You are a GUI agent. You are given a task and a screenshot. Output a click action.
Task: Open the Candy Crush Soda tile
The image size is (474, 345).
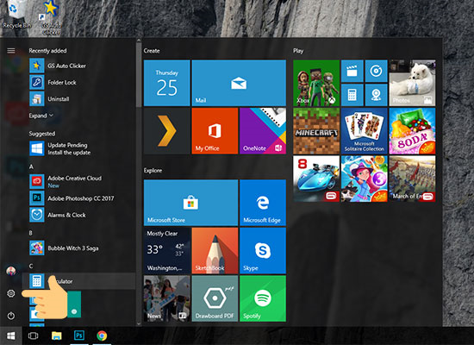point(412,131)
